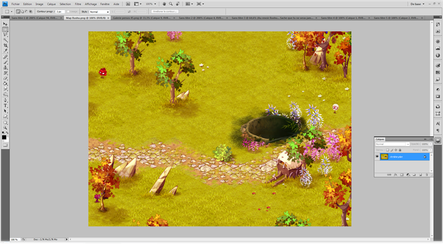Toggle lock image pixels in Calques
Screen dimensions: 443x244
391,150
